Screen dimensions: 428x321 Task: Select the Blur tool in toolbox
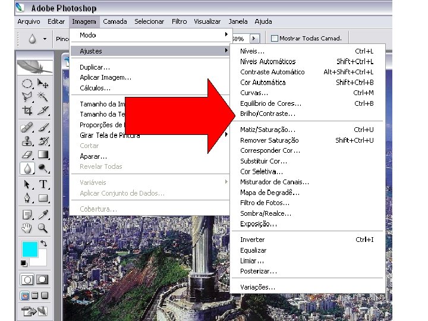(x=27, y=168)
